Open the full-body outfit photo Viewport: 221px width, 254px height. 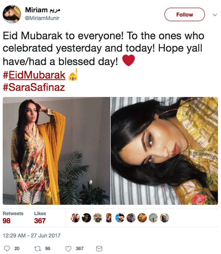(57, 151)
